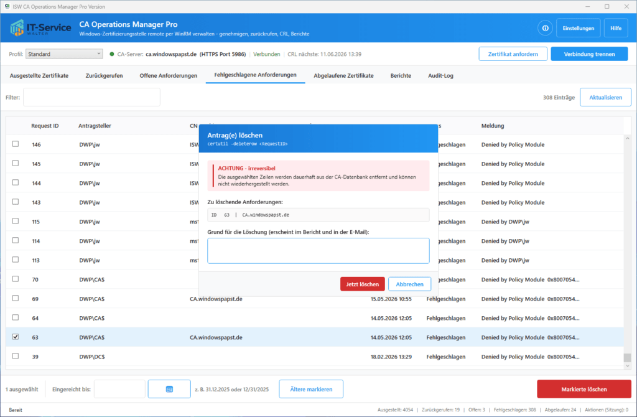Click date 18.02.2026 13:29 cell
Viewport: 637px width, 417px height.
pyautogui.click(x=391, y=357)
